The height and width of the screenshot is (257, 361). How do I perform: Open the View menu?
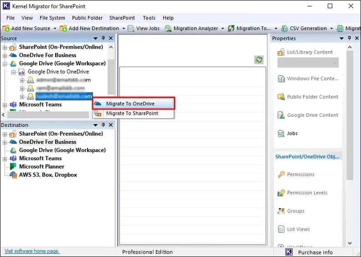27,18
